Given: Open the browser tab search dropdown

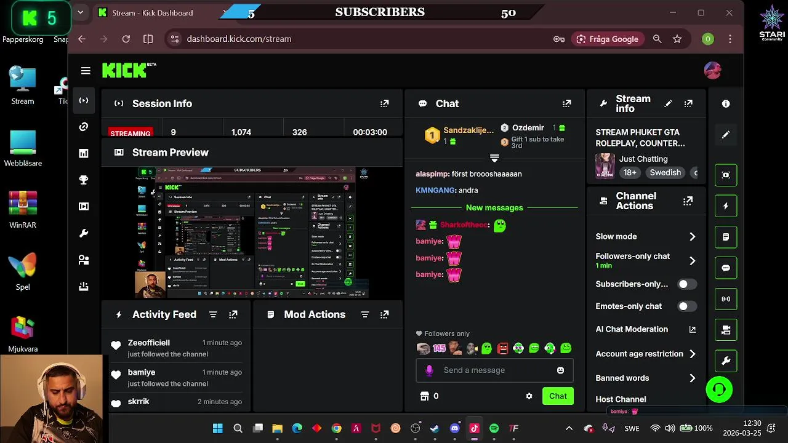Looking at the screenshot, I should click(80, 12).
